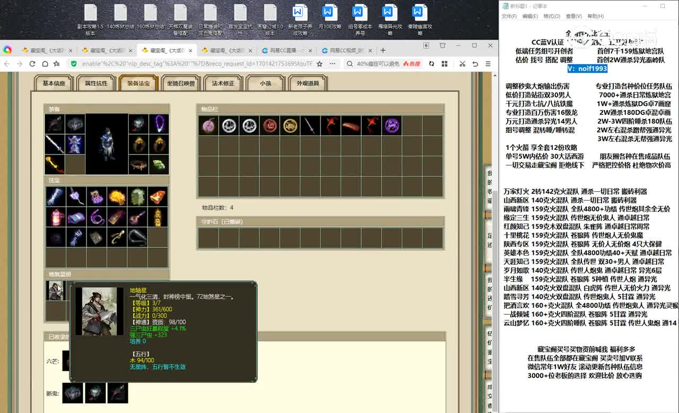The height and width of the screenshot is (413, 679).
Task: Select the orange brick talisman icon
Action: coord(158,196)
